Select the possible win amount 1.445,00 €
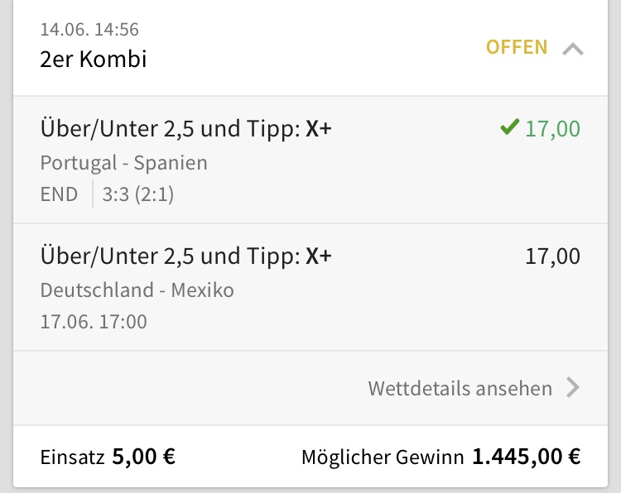 526,457
